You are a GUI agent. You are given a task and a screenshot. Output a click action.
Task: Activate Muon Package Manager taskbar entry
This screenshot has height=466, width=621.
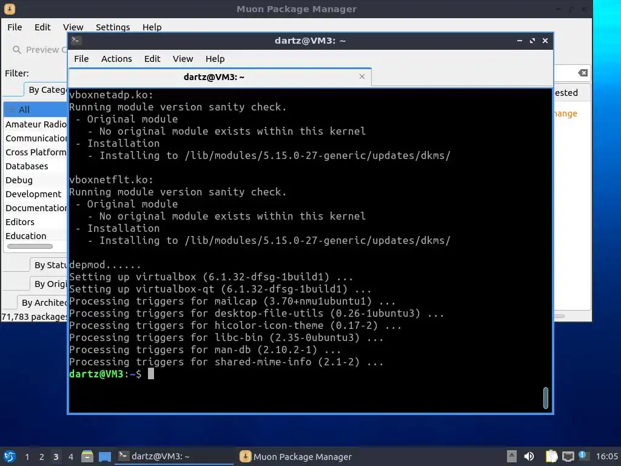[x=296, y=456]
